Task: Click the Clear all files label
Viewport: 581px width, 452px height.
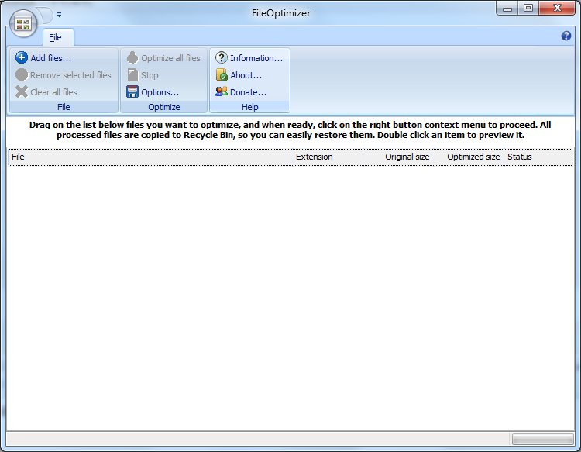Action: tap(53, 92)
